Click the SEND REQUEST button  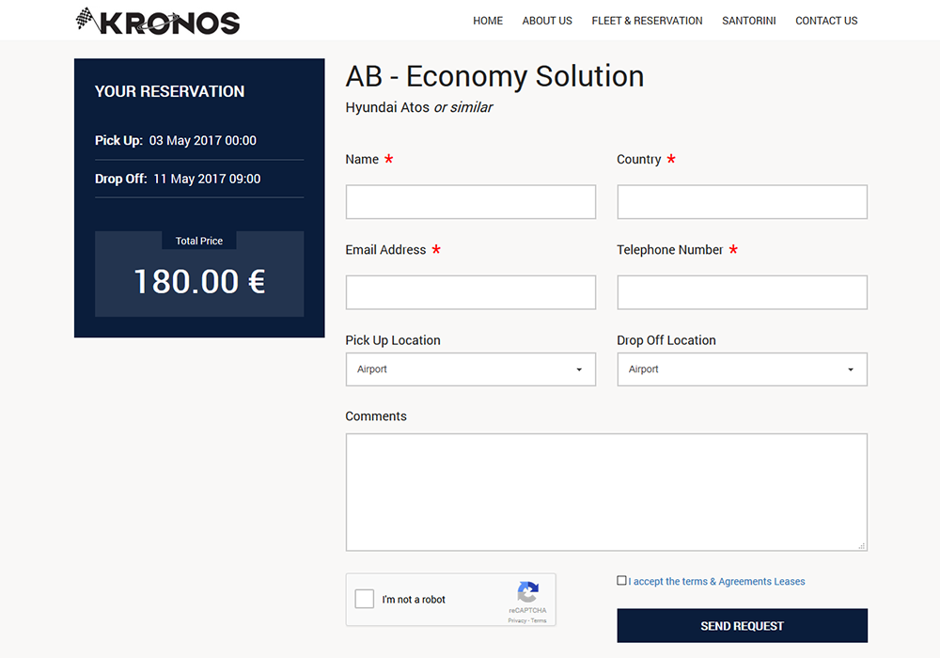coord(743,626)
